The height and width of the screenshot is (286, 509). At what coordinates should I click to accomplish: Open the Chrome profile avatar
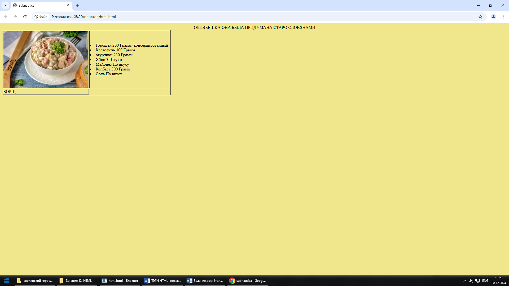[x=493, y=17]
